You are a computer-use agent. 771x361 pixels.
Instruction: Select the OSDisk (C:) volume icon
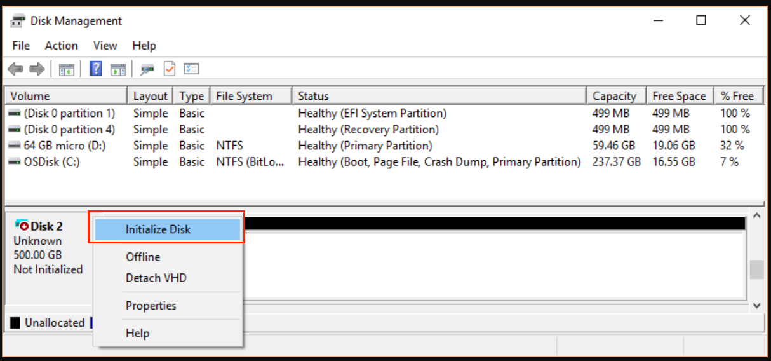tap(15, 162)
